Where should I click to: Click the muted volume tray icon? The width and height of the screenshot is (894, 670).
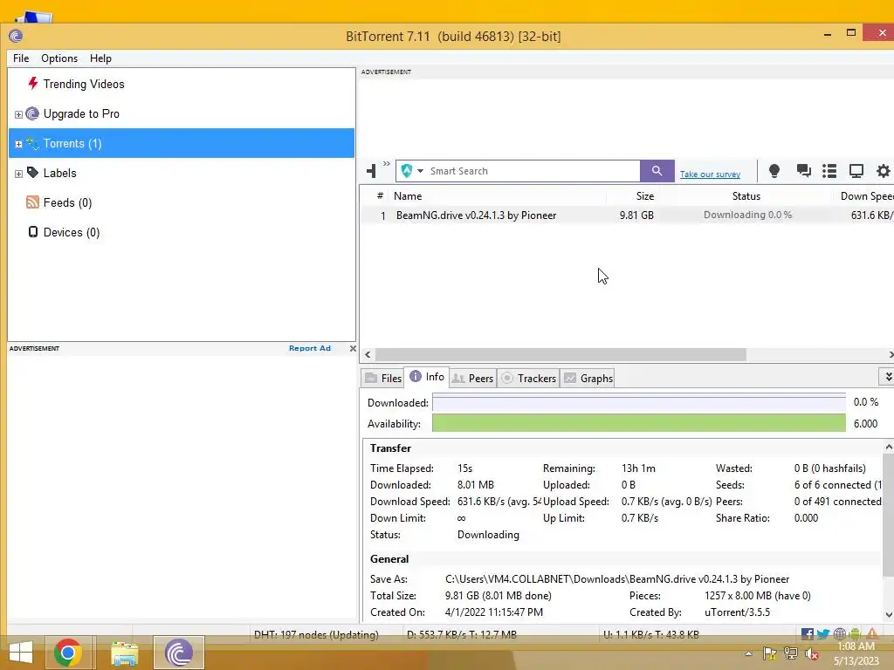click(811, 654)
